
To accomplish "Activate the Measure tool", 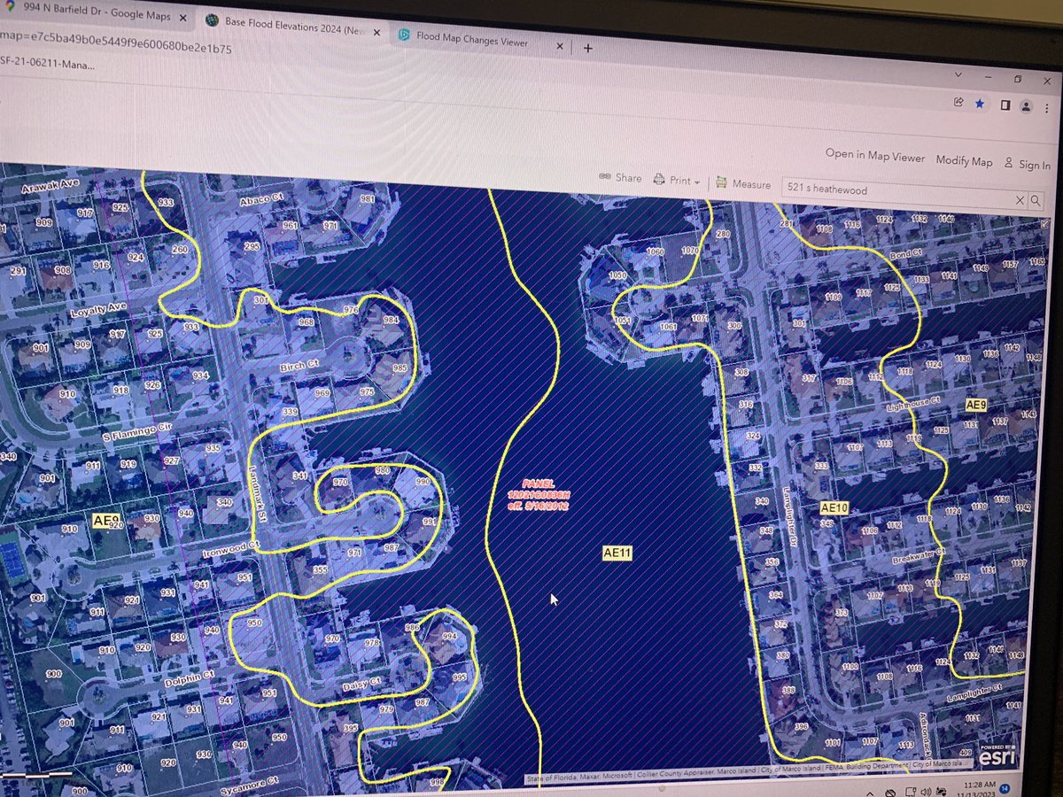I will (x=743, y=184).
